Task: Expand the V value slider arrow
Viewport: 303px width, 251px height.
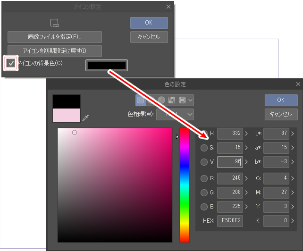Action: (246, 162)
